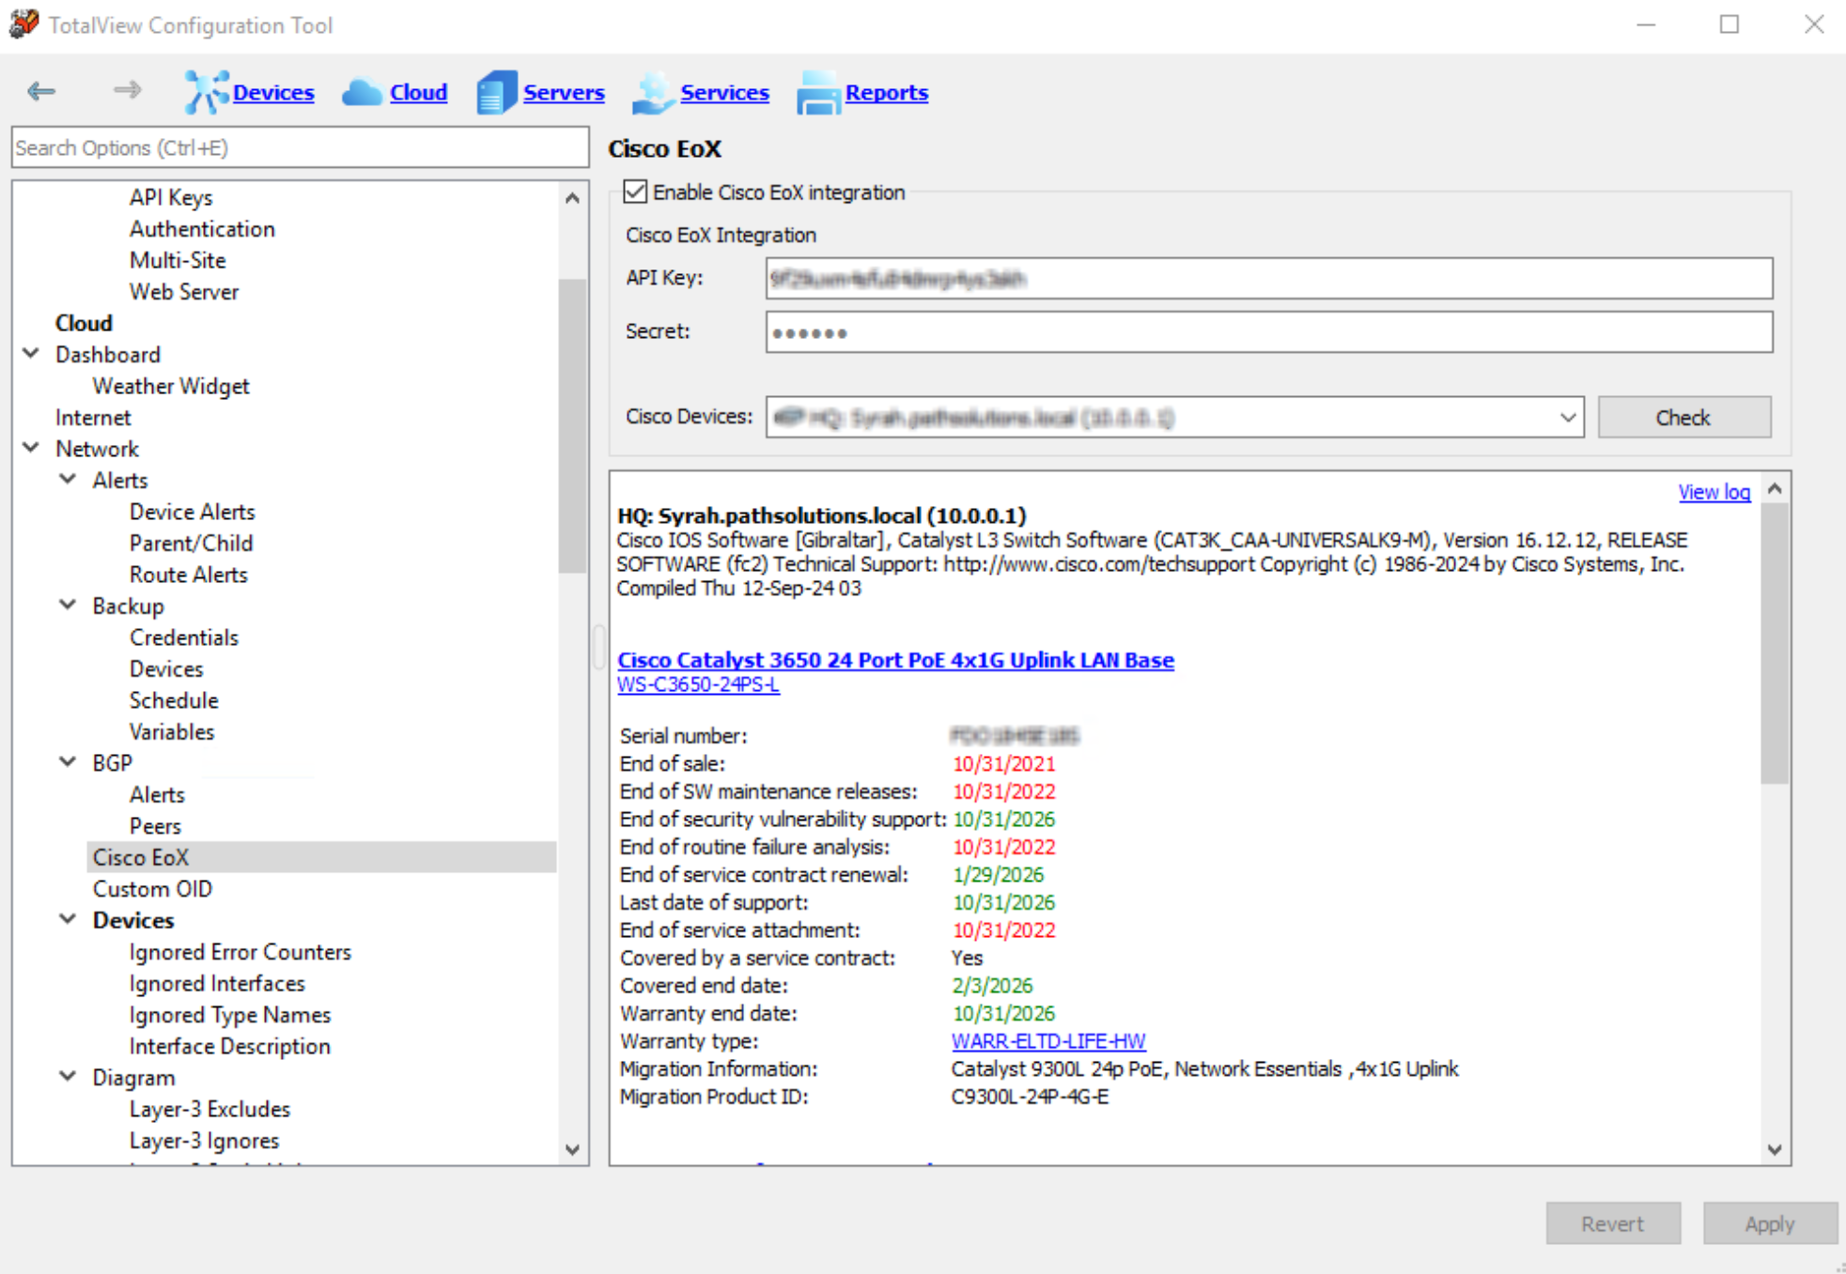Screen dimensions: 1846x1274
Task: Open WARR-ELTD-LIFE-HW warranty type link
Action: tap(1047, 1041)
